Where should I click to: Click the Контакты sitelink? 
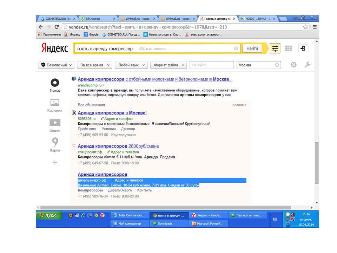[145, 190]
